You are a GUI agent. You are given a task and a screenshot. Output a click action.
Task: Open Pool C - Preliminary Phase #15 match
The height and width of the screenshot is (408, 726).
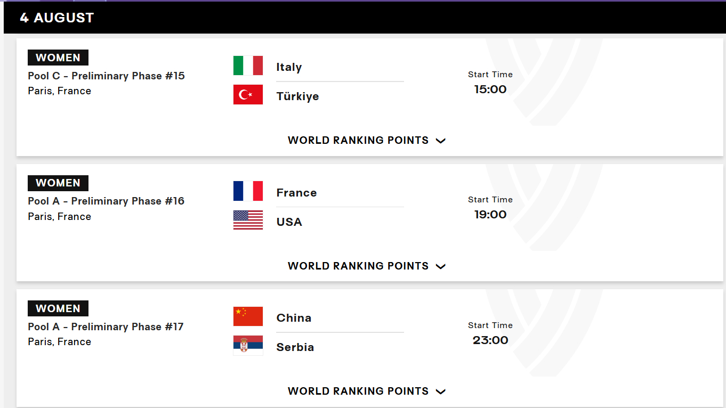pyautogui.click(x=107, y=76)
